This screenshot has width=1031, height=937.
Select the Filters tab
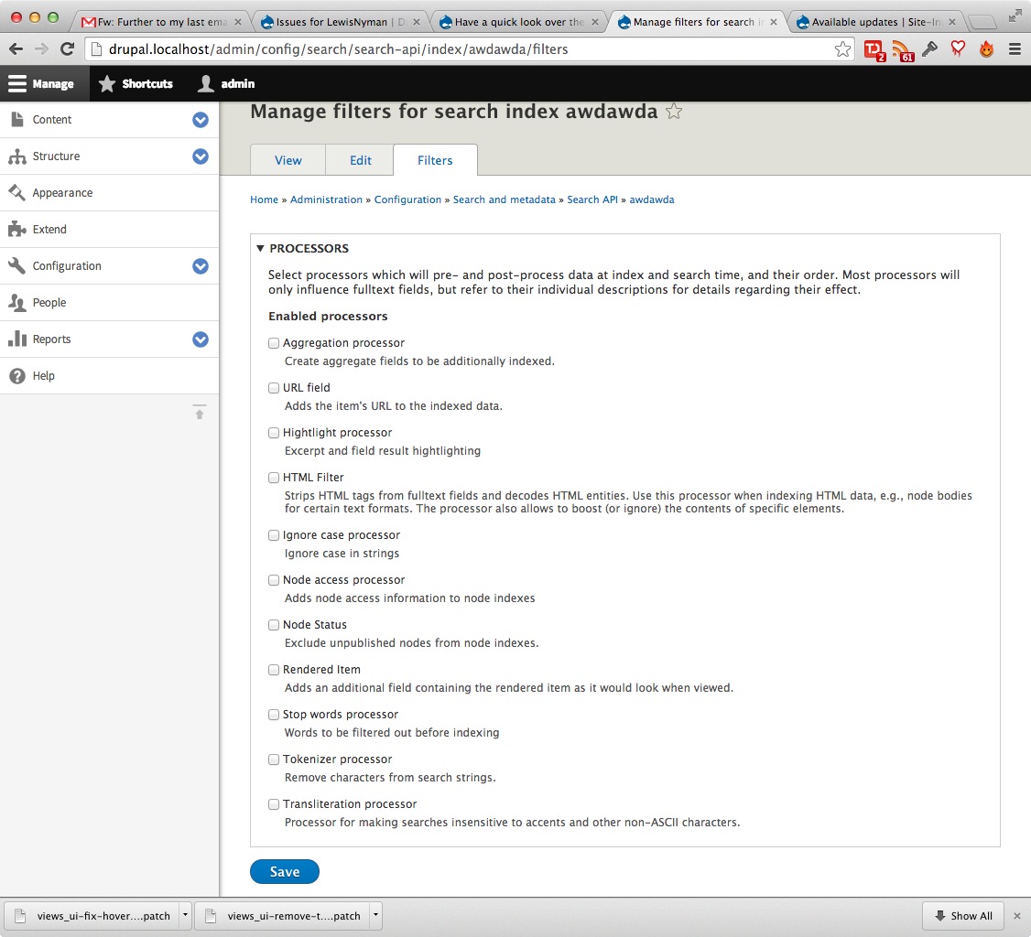(x=435, y=160)
